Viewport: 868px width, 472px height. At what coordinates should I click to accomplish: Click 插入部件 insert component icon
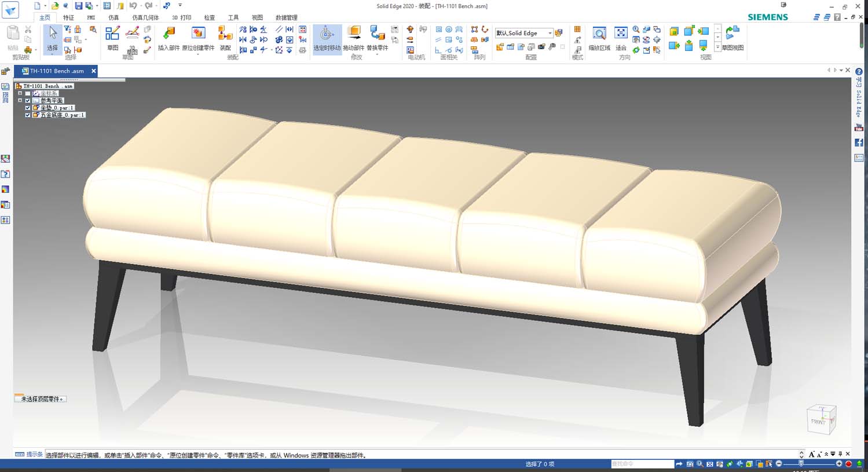(x=169, y=38)
